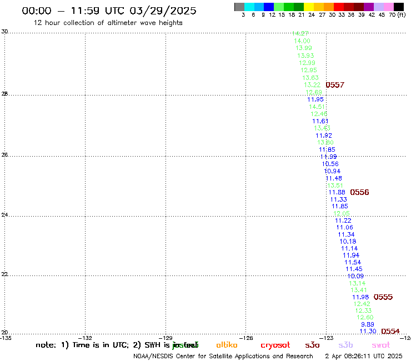The height and width of the screenshot is (361, 411).
Task: Click the '2 Apr 08:26:11 UTC 2025' timestamp
Action: click(x=364, y=357)
